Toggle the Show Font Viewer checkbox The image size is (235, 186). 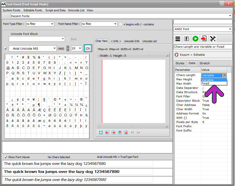pos(6,157)
